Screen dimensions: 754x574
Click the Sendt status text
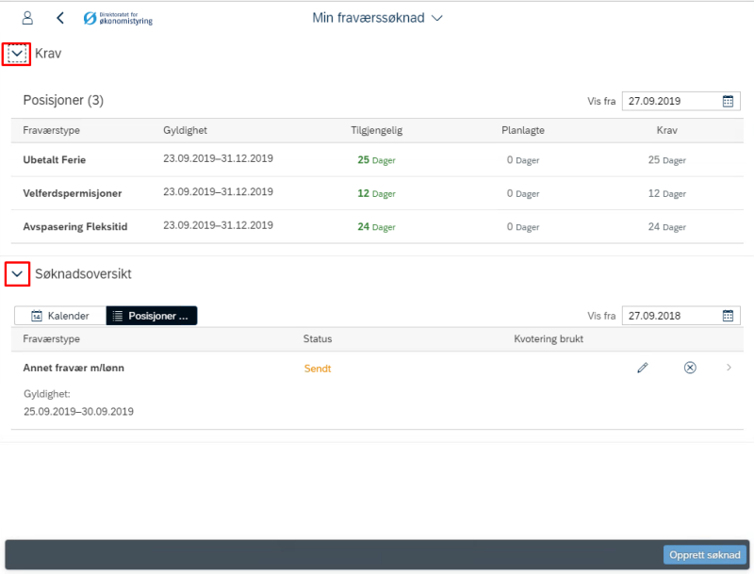click(318, 369)
